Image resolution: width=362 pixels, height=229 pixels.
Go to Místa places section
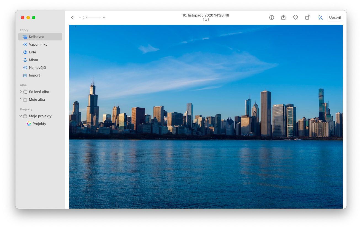click(33, 60)
